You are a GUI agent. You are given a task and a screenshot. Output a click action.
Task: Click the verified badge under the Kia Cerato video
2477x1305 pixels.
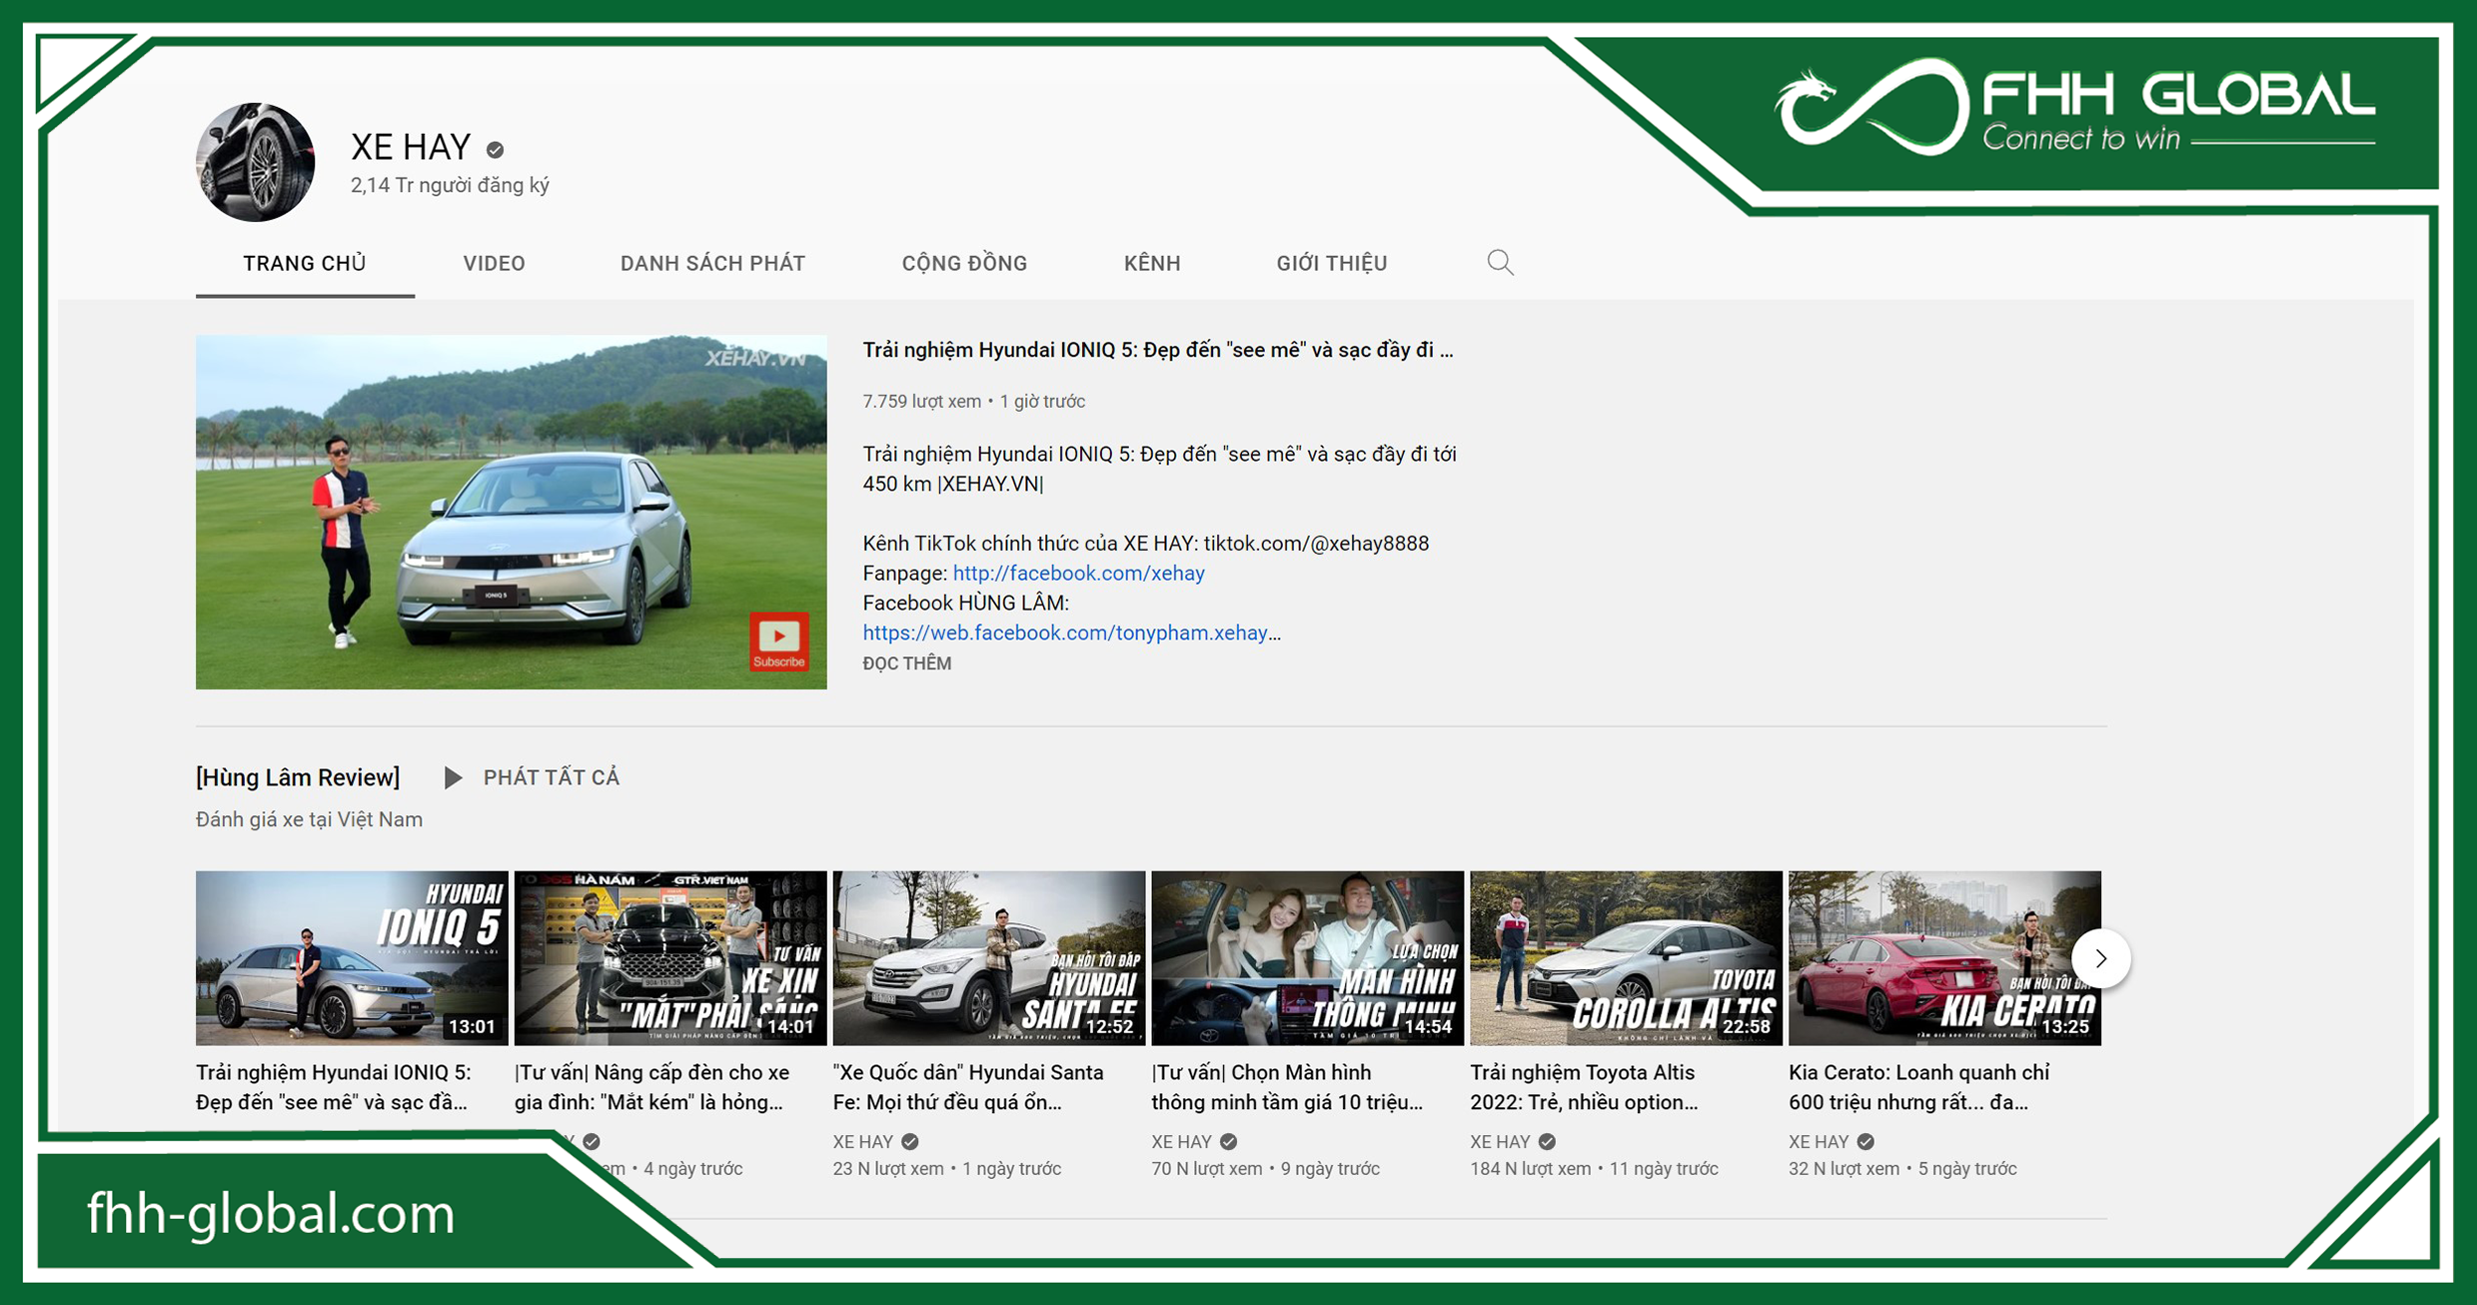[x=1866, y=1141]
